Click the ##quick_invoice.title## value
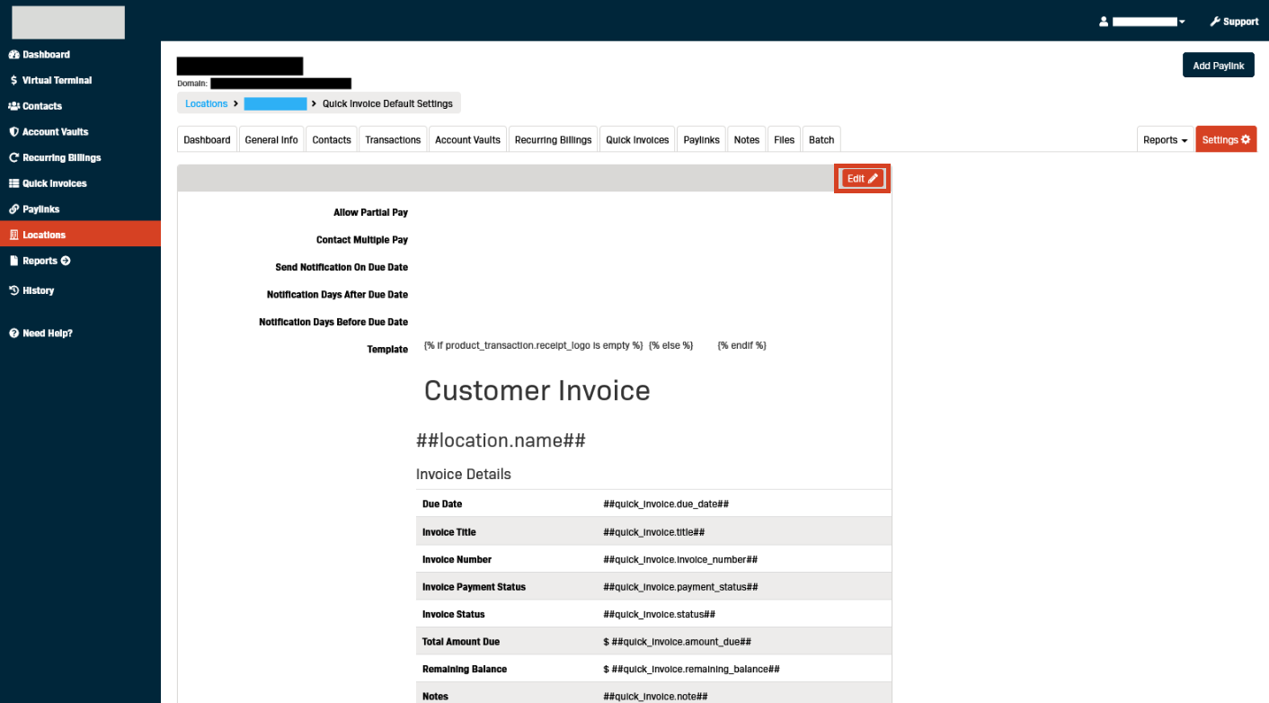Image resolution: width=1269 pixels, height=703 pixels. pos(653,532)
